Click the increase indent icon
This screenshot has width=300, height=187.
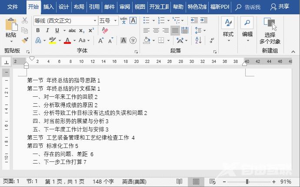(x=204, y=20)
